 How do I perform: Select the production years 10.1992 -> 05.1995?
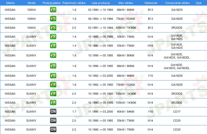click(x=101, y=85)
